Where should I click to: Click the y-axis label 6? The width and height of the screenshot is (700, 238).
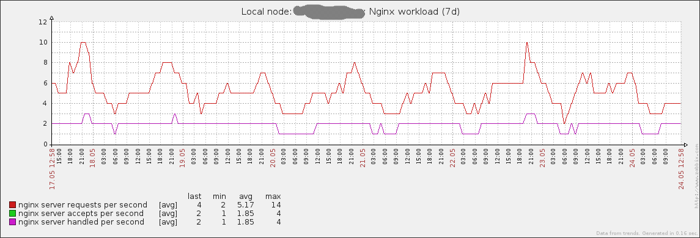pos(45,84)
